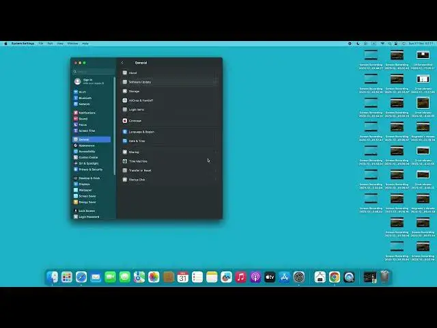This screenshot has width=437, height=328.
Task: Open the Apple menu
Action: click(x=5, y=44)
